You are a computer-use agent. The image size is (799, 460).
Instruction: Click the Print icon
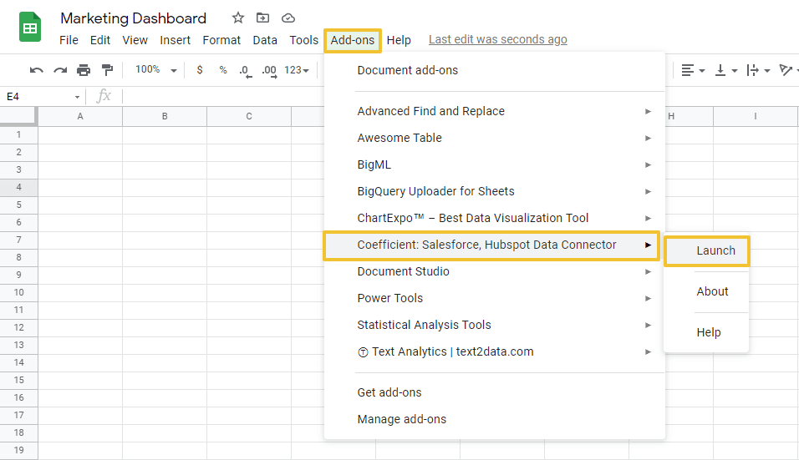(x=84, y=70)
